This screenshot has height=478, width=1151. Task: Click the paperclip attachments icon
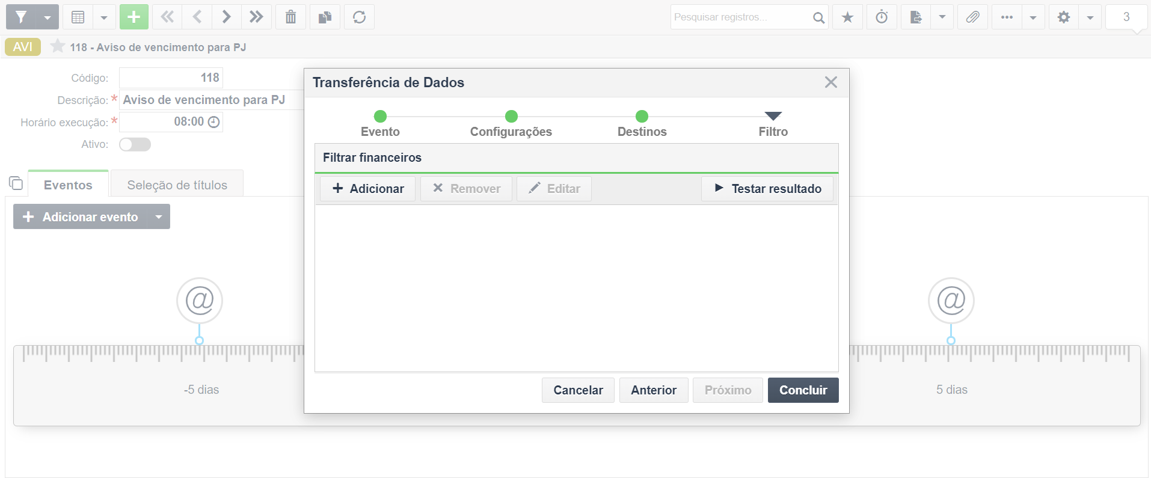972,17
